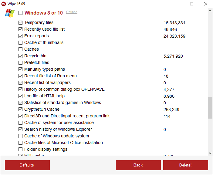Click the vertical scrollbar thumb
The width and height of the screenshot is (213, 175).
(210, 108)
